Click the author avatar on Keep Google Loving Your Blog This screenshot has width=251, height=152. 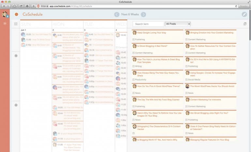(x=134, y=33)
